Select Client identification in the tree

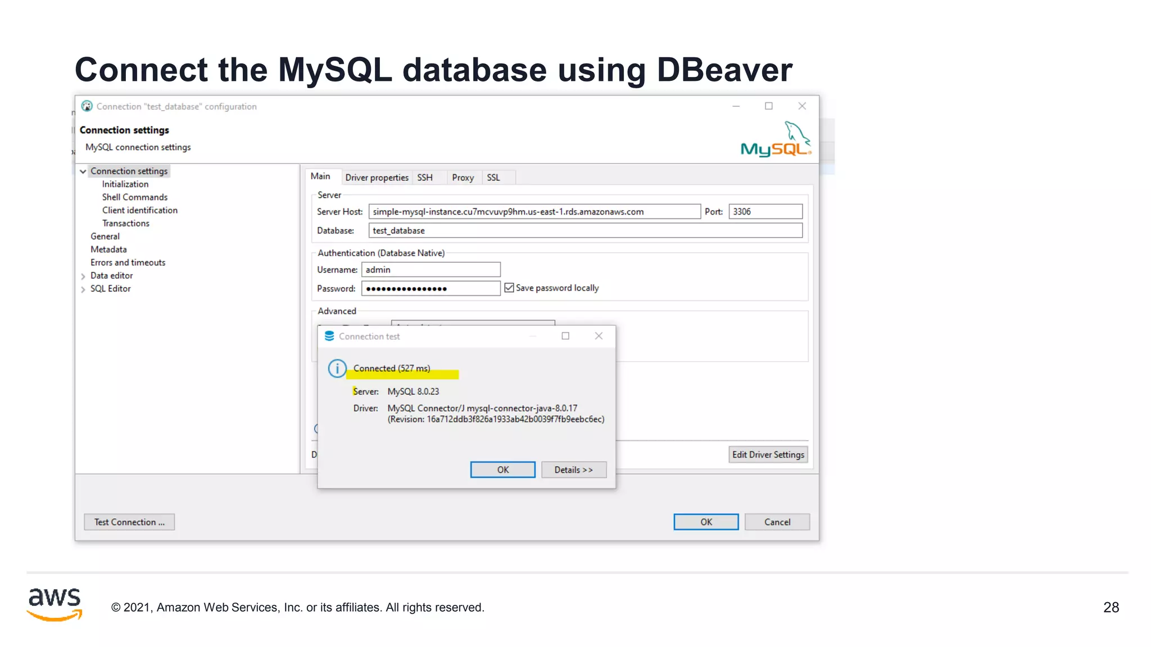(x=140, y=210)
